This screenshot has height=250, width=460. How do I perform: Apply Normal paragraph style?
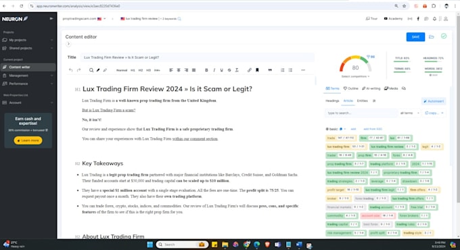coord(122,70)
